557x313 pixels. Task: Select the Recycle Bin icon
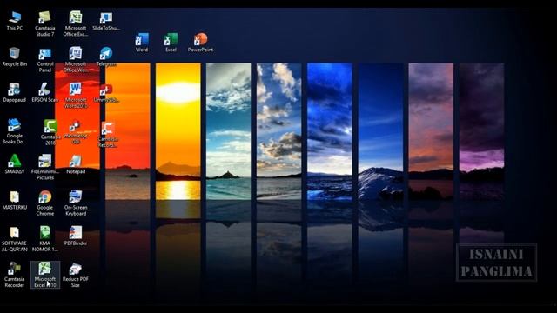click(15, 57)
